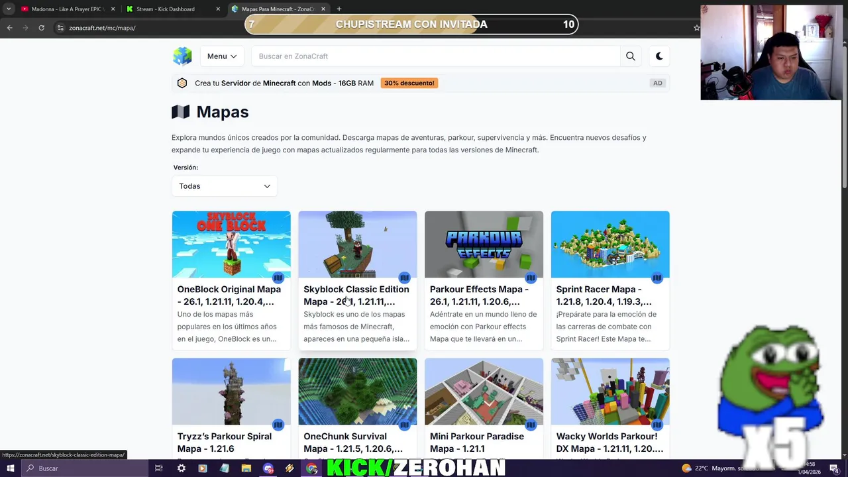848x477 pixels.
Task: Click the magnifier search button
Action: (x=631, y=56)
